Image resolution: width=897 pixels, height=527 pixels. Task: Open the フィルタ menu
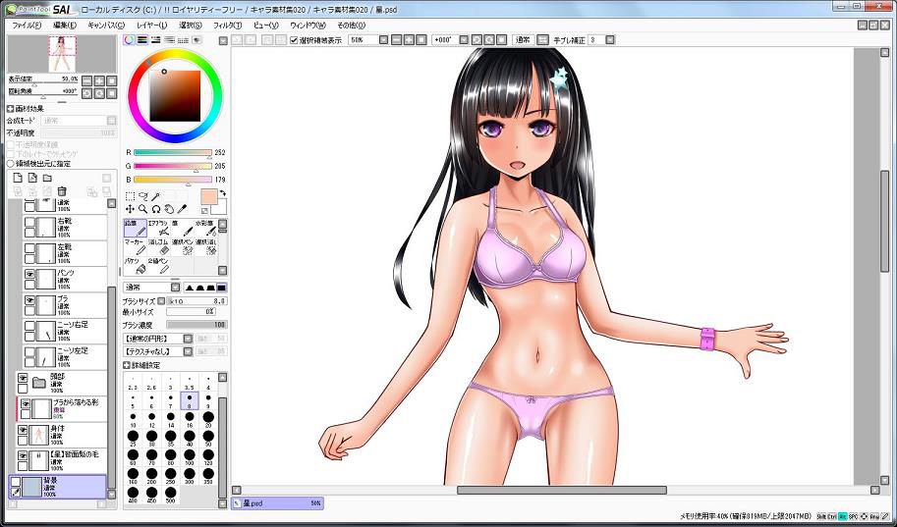226,24
